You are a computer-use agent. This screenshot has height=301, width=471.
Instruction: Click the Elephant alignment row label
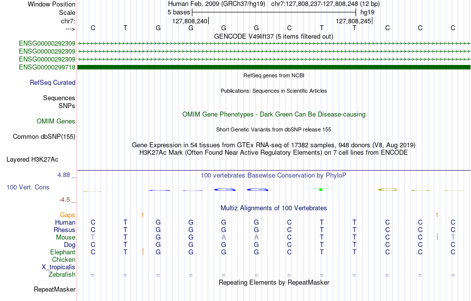click(63, 252)
